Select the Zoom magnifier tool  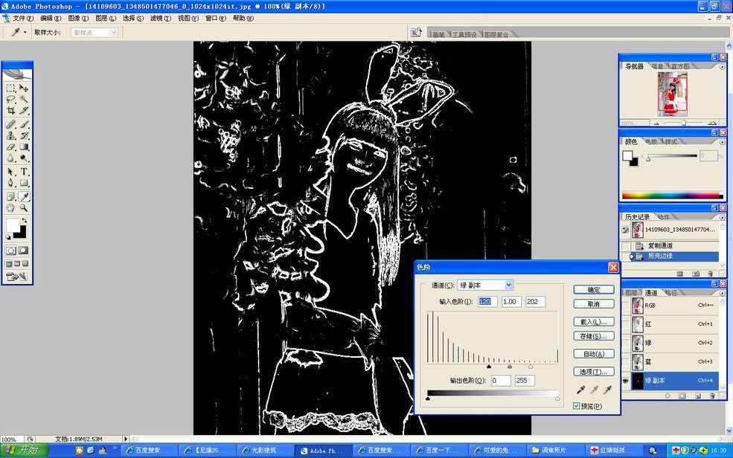click(24, 208)
